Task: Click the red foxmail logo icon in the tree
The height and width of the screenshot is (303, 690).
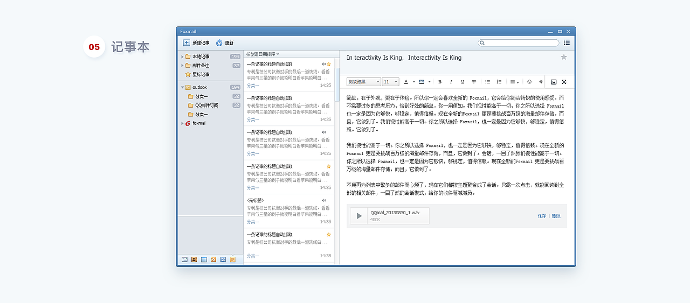Action: (188, 123)
